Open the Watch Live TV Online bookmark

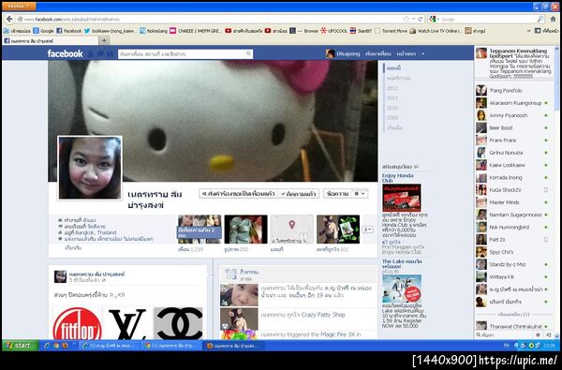point(436,31)
